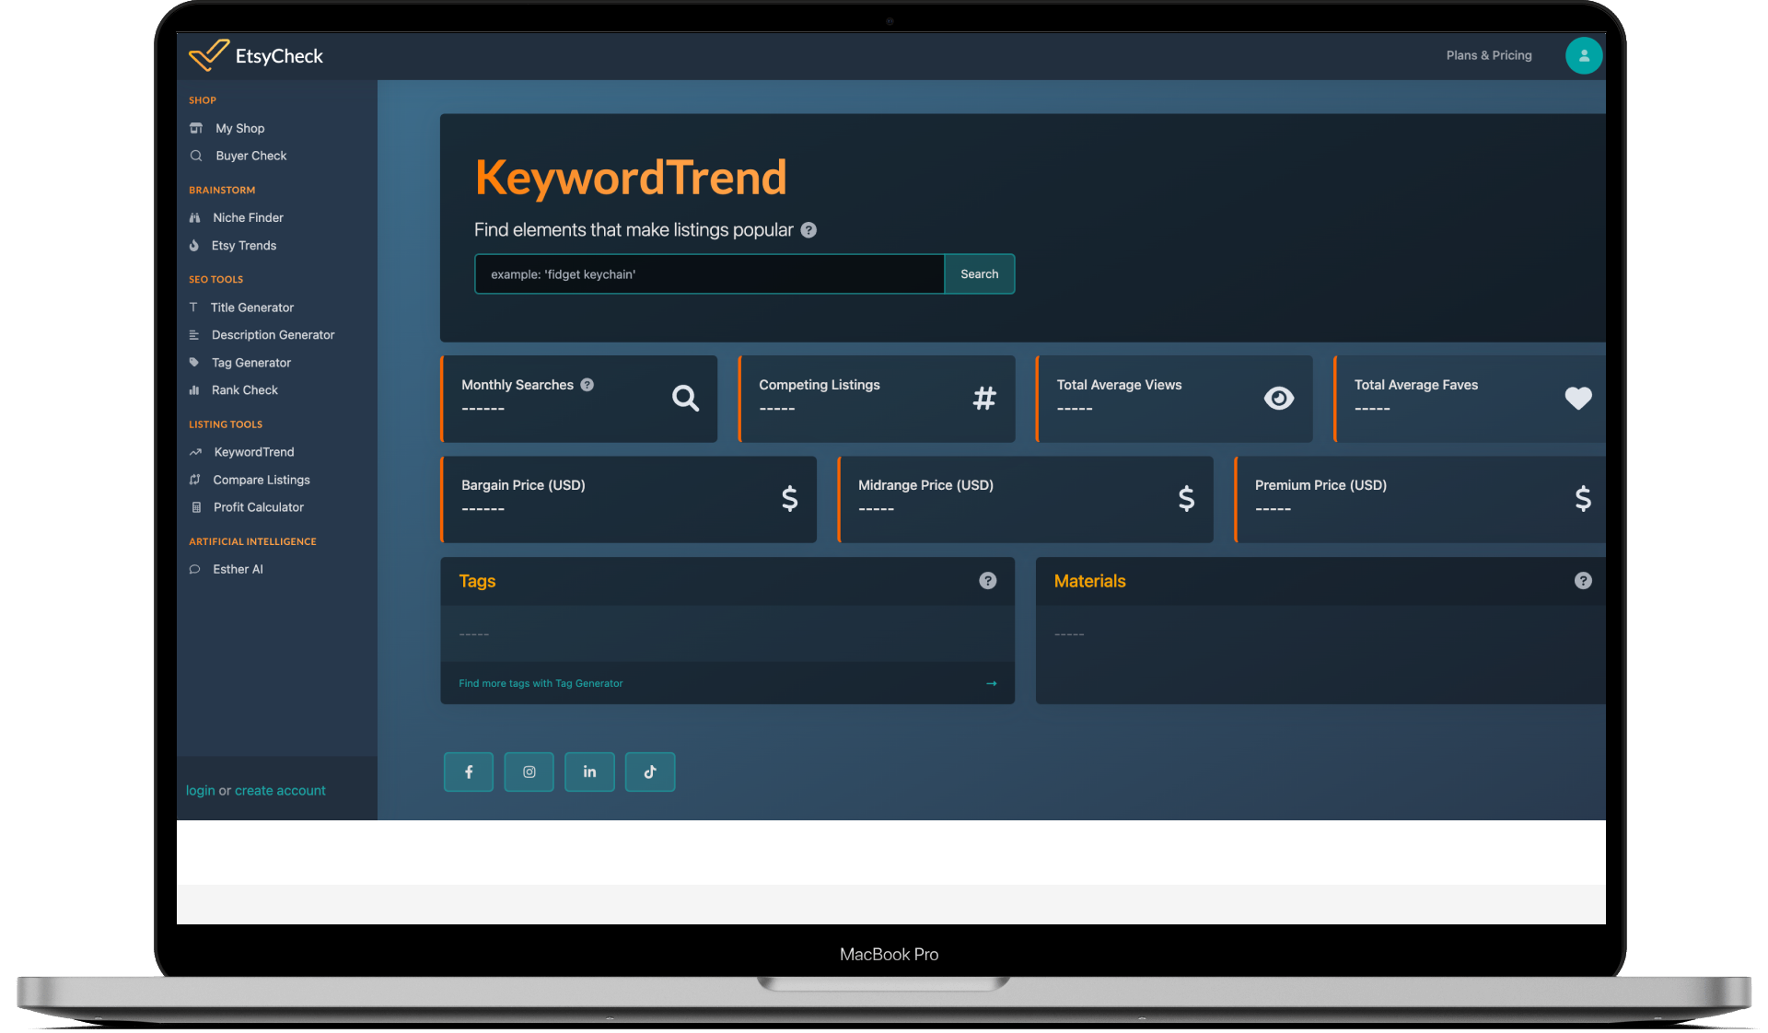Open the Instagram social button
This screenshot has width=1768, height=1033.
click(x=529, y=772)
